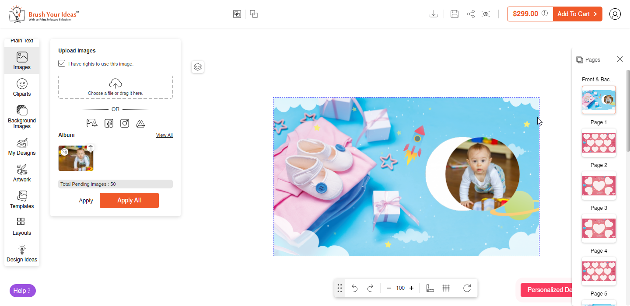
Task: Download the current design
Action: (434, 14)
